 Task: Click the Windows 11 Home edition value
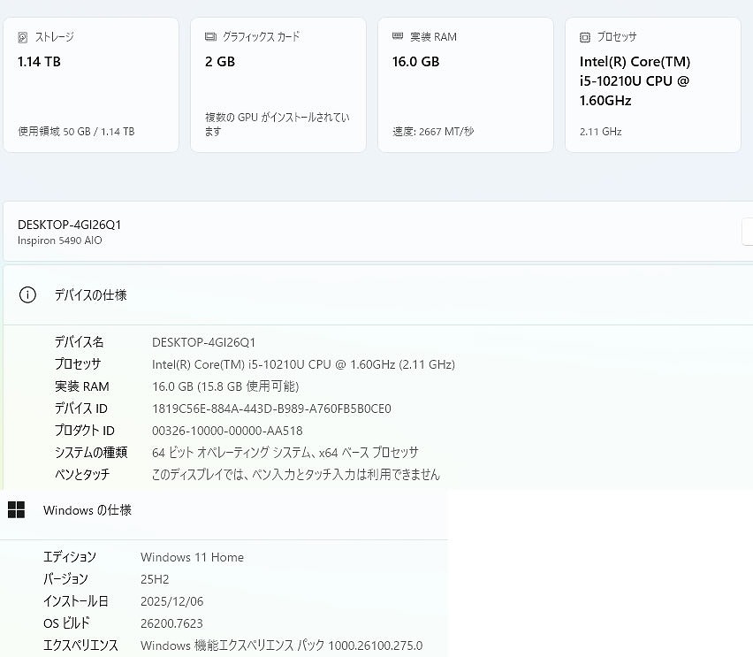click(x=192, y=557)
